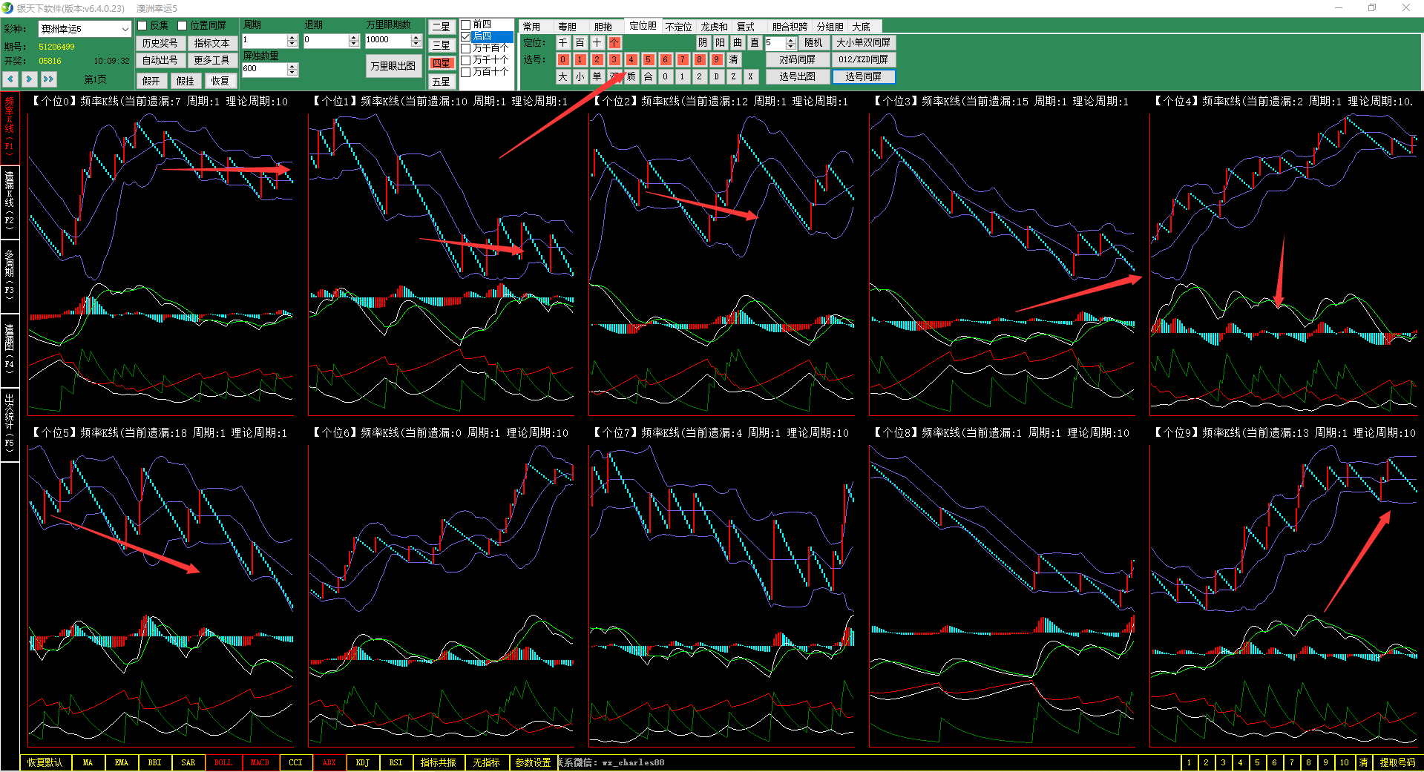Check the 前四 option
The image size is (1424, 772).
466,24
